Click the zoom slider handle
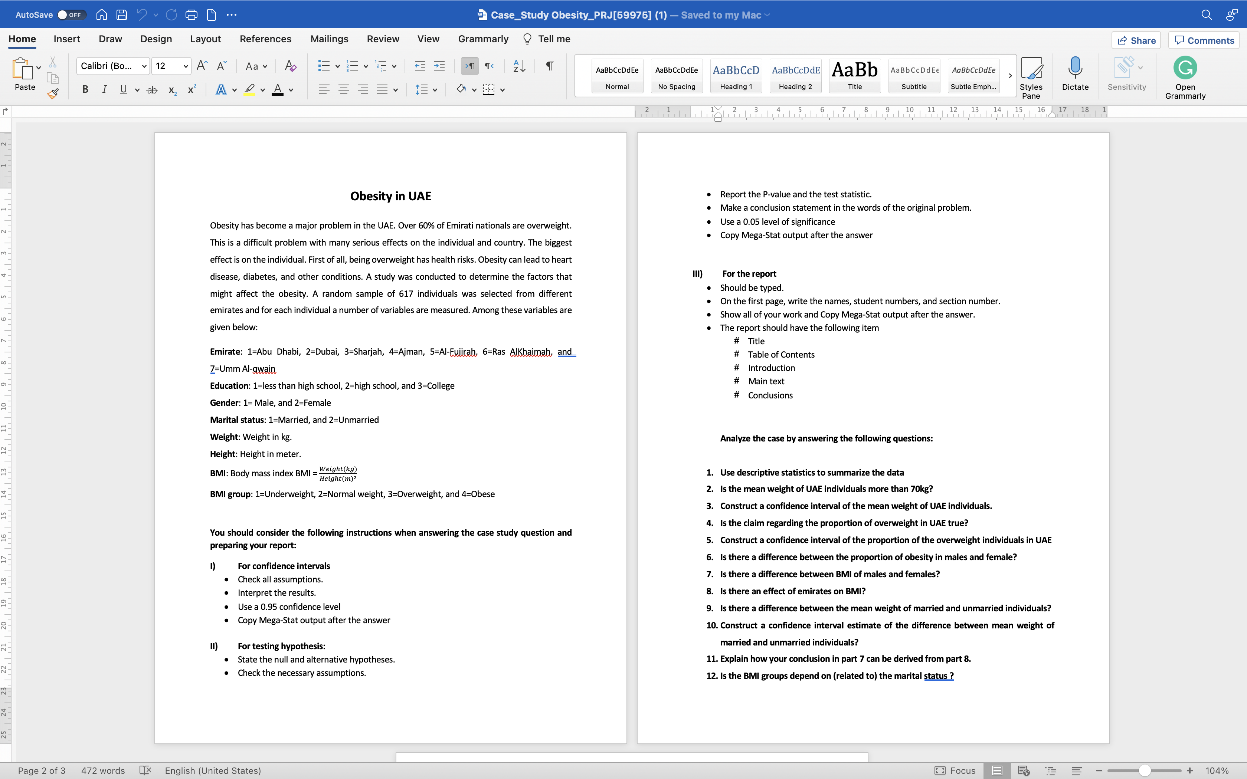This screenshot has height=779, width=1247. (1145, 770)
